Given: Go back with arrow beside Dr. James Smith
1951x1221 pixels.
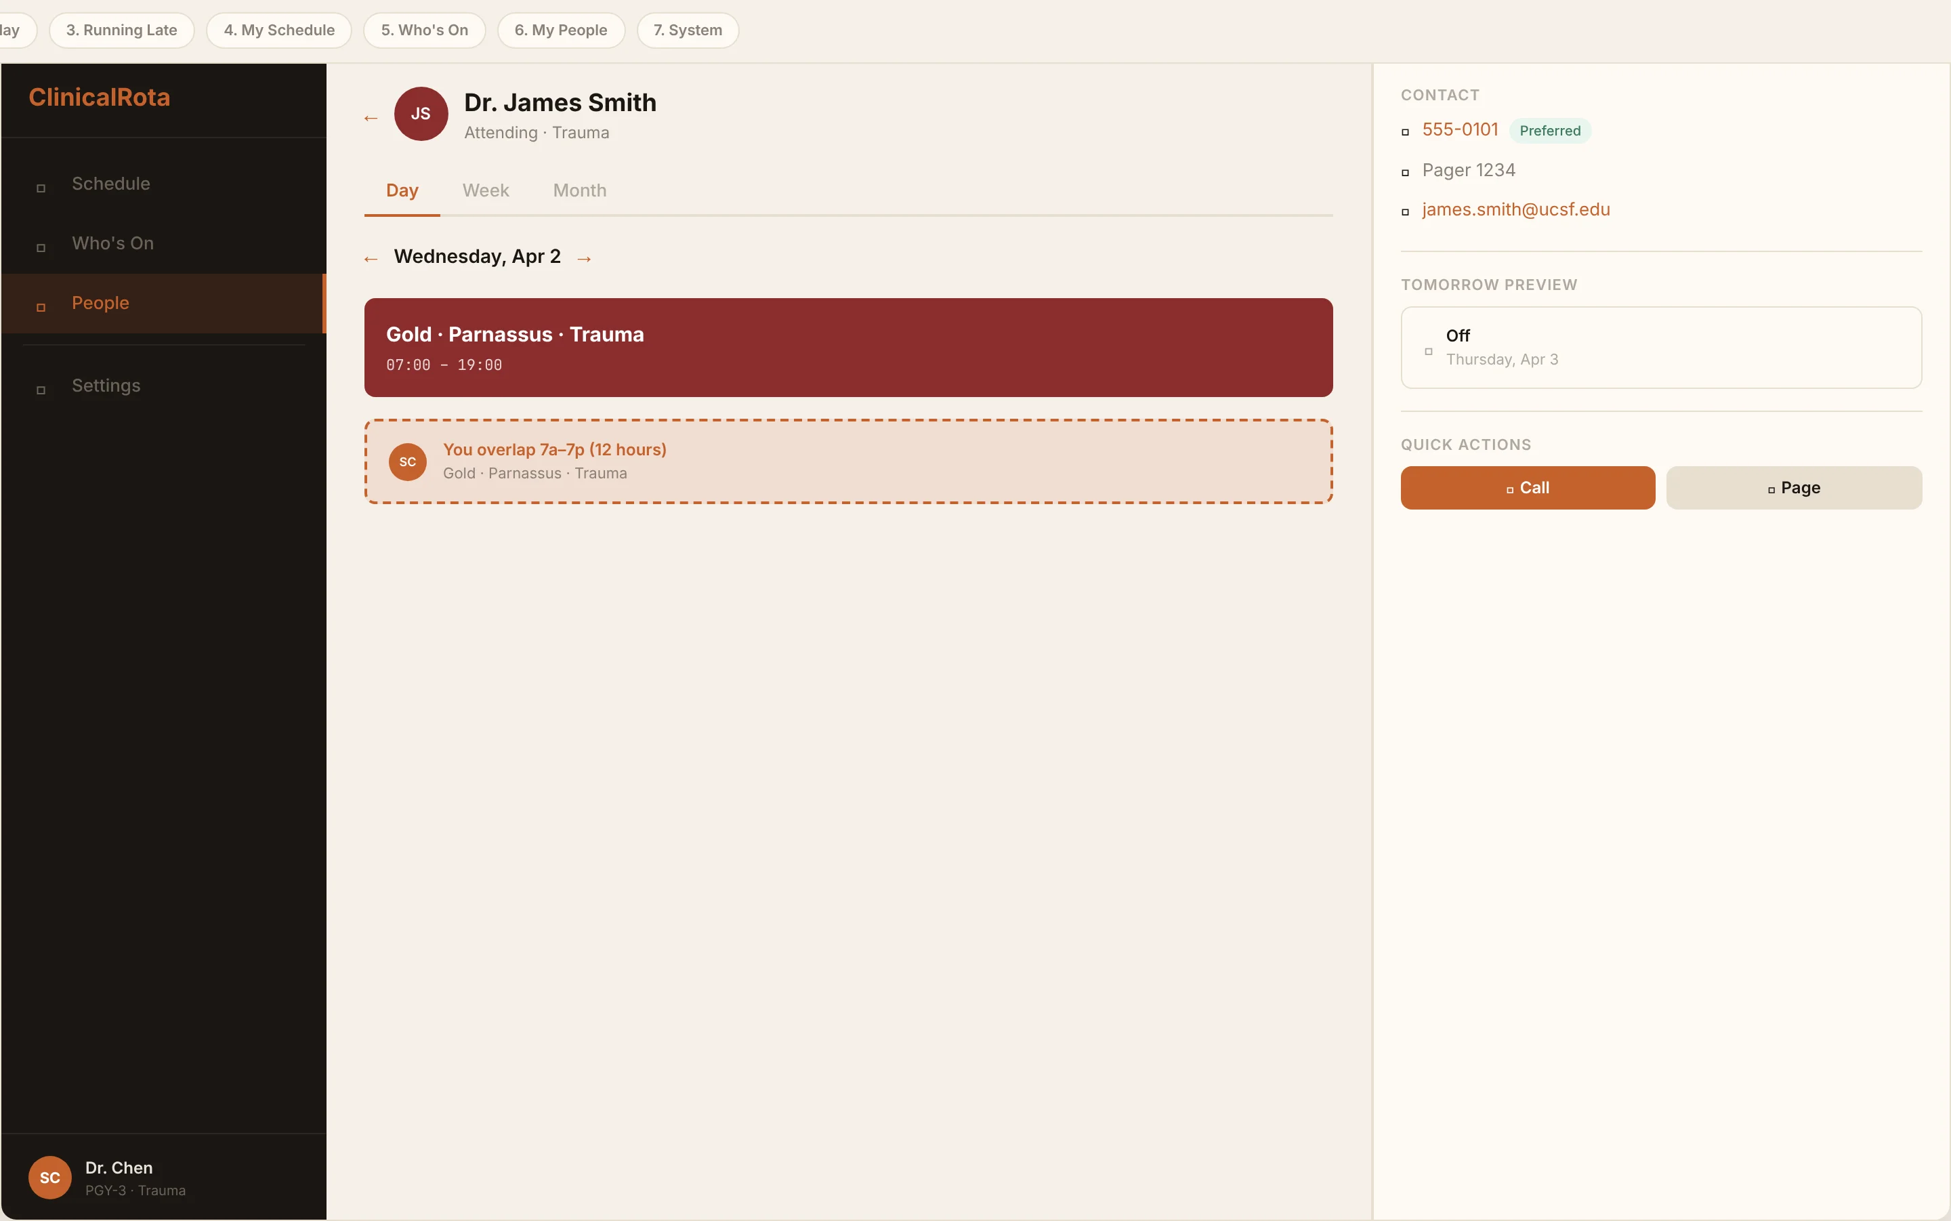Looking at the screenshot, I should 371,118.
